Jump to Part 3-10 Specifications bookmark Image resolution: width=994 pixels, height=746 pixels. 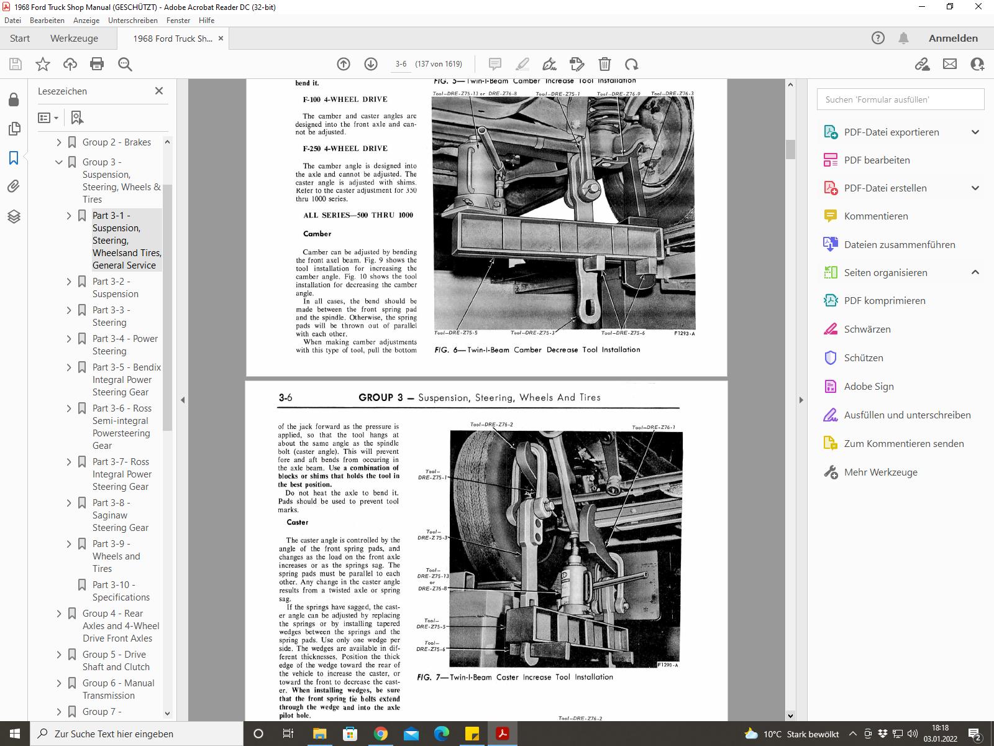pos(121,591)
